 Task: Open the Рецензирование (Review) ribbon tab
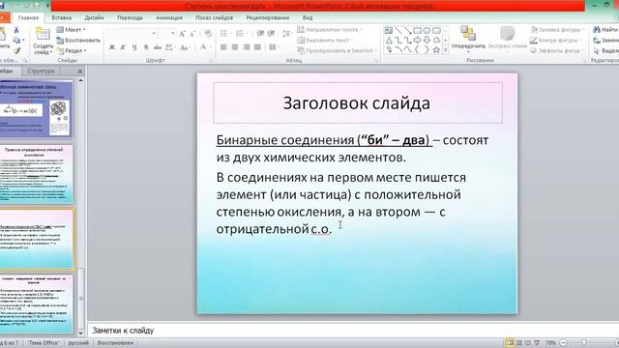click(268, 17)
